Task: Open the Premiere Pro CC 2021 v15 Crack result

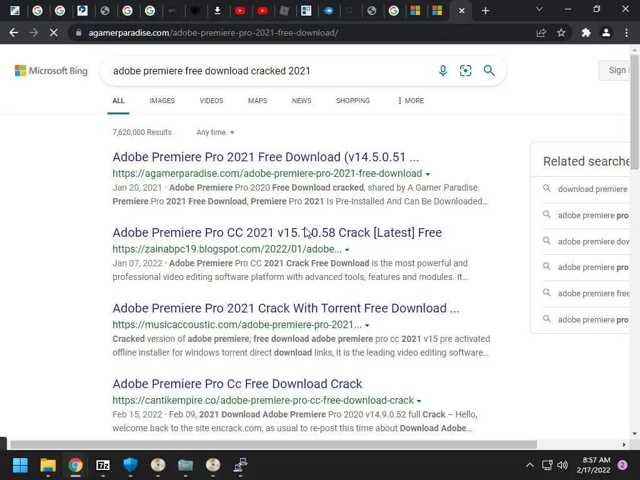Action: (x=277, y=232)
